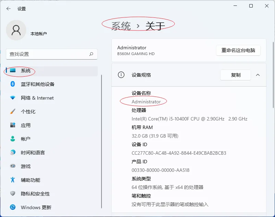Focus the 查找设置 search field
The width and height of the screenshot is (275, 217).
tap(52, 54)
